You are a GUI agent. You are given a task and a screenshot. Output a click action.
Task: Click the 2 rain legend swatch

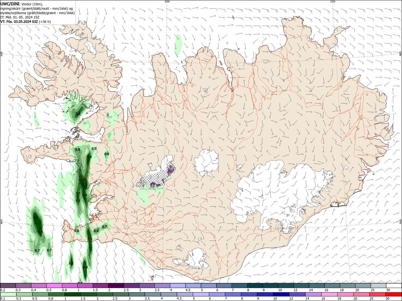click(x=105, y=294)
